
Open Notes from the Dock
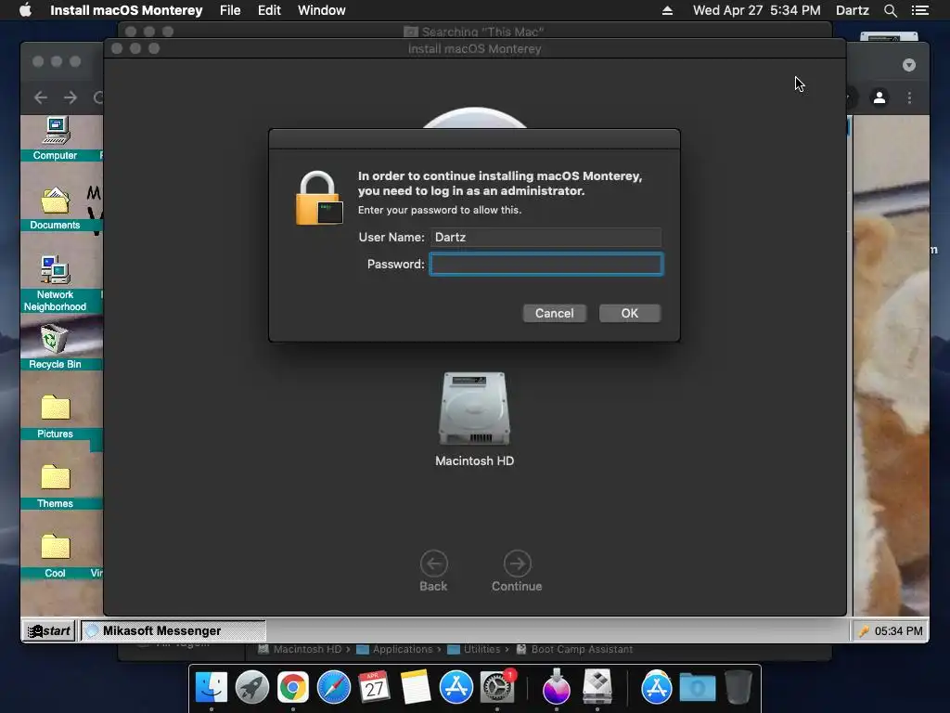click(415, 688)
